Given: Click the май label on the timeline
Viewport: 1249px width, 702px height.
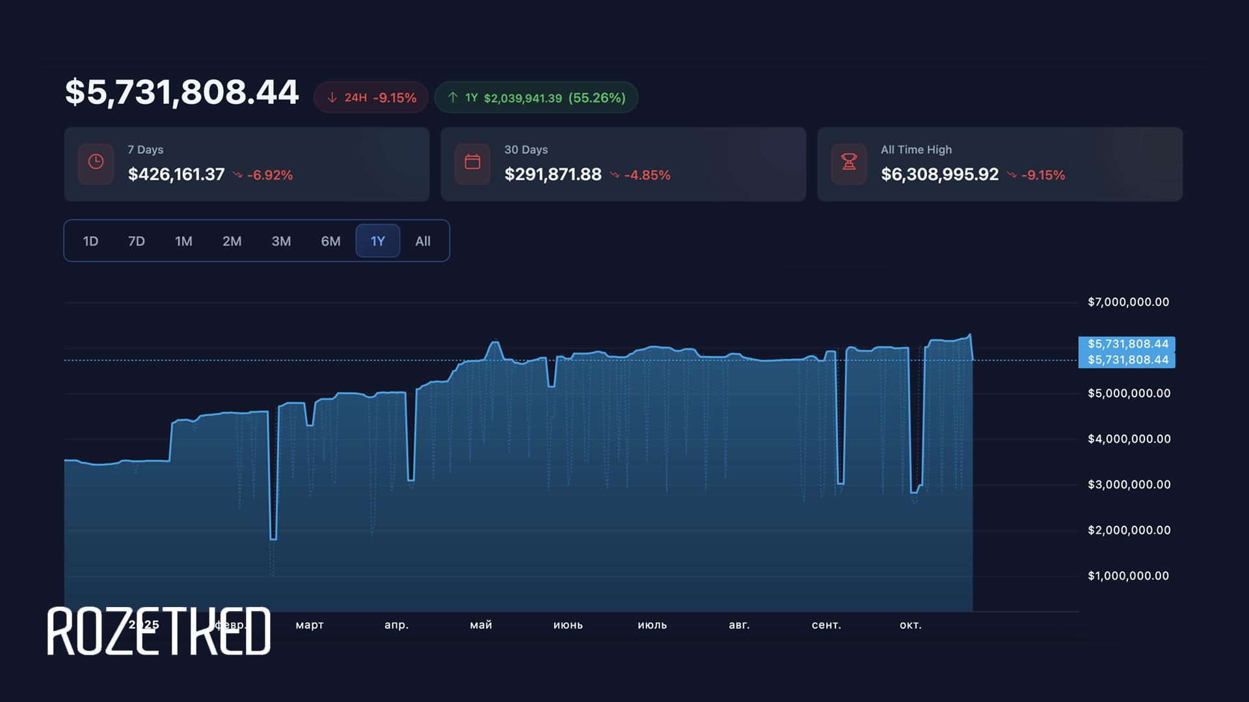Looking at the screenshot, I should tap(481, 625).
